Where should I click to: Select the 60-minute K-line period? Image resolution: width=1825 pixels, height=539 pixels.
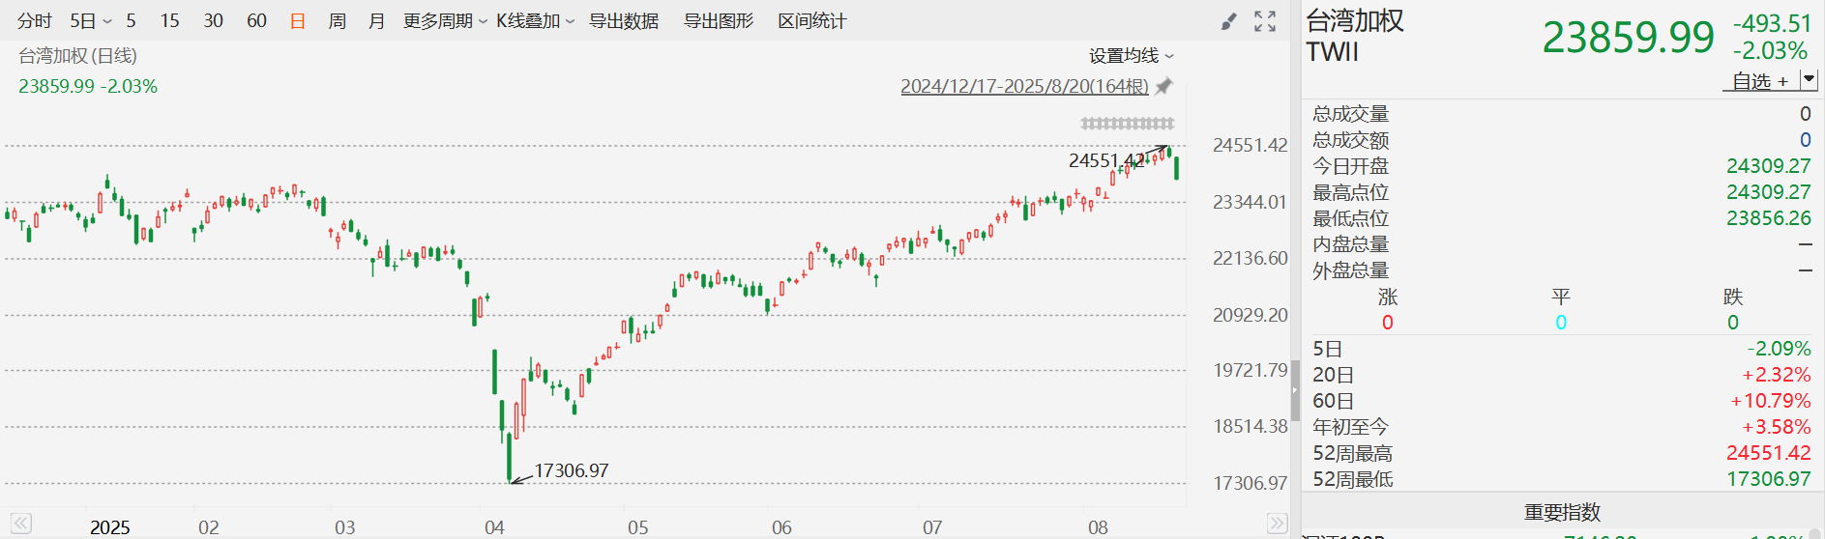tap(256, 20)
